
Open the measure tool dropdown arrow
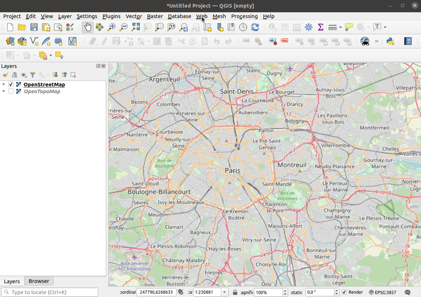coord(341,27)
